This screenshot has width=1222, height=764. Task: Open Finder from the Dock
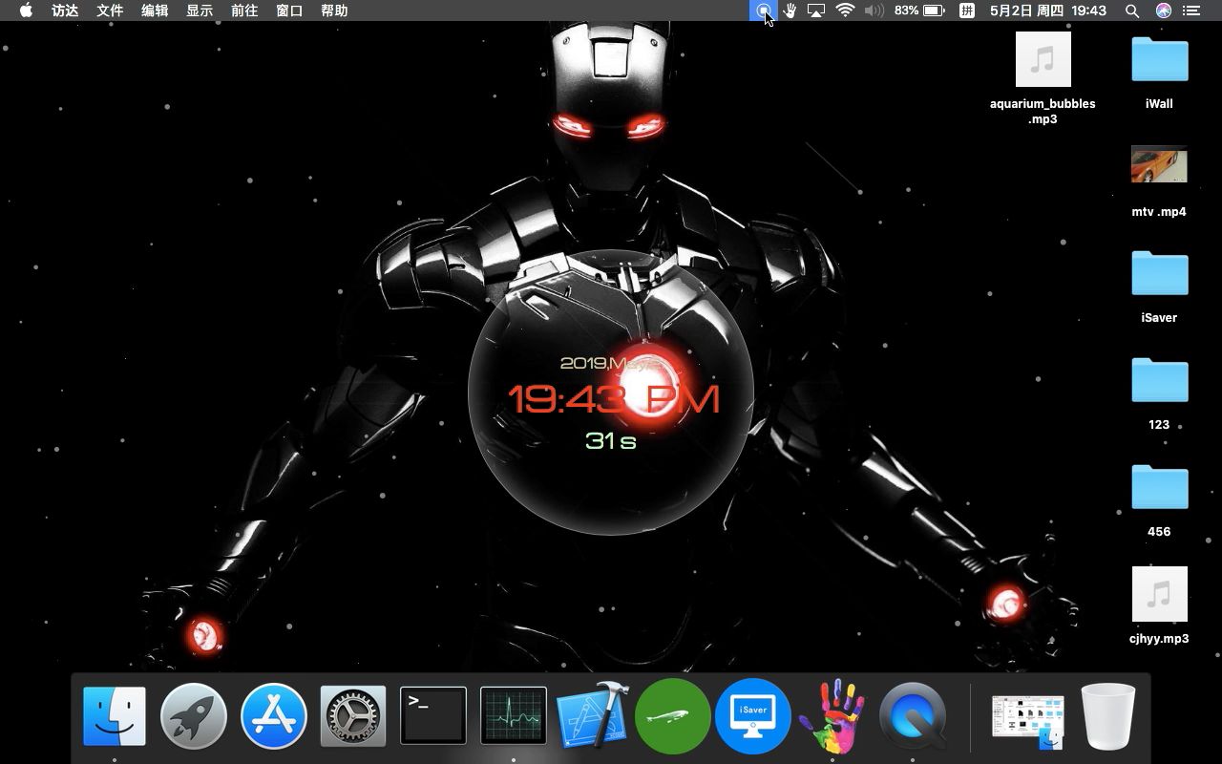pyautogui.click(x=115, y=716)
